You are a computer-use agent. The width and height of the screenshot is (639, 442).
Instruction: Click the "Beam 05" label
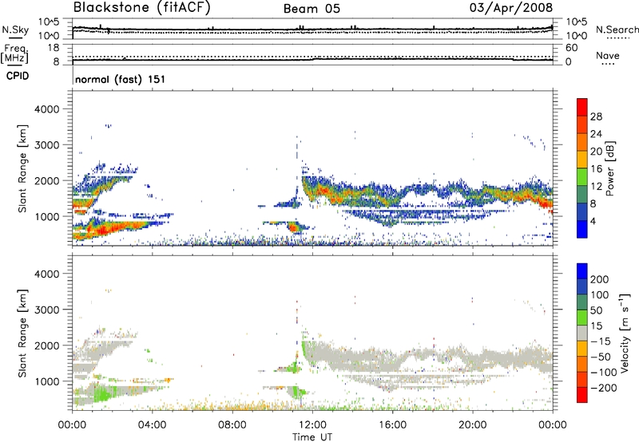(x=312, y=9)
